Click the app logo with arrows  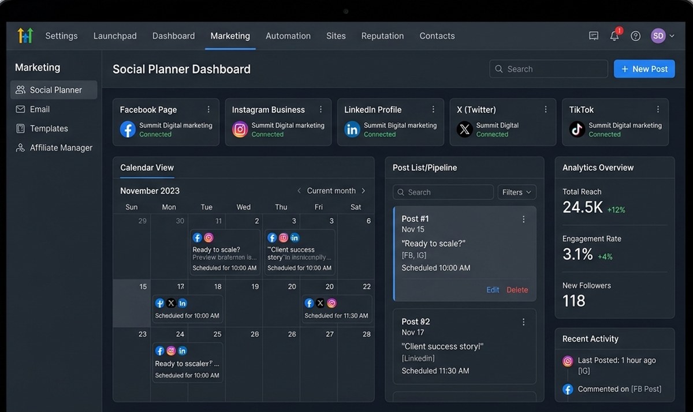(x=25, y=36)
